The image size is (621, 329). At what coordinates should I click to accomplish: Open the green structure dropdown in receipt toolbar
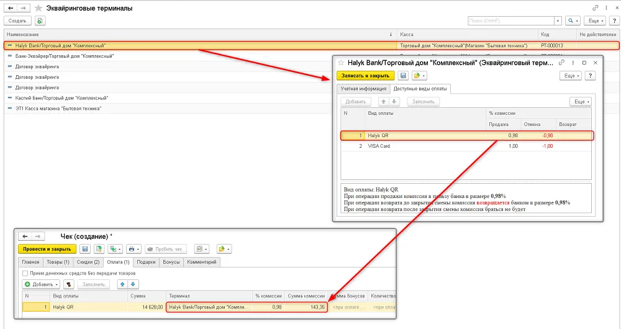116,249
